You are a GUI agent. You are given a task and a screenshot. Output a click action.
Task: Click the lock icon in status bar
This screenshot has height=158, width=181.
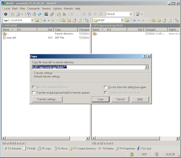(132, 154)
